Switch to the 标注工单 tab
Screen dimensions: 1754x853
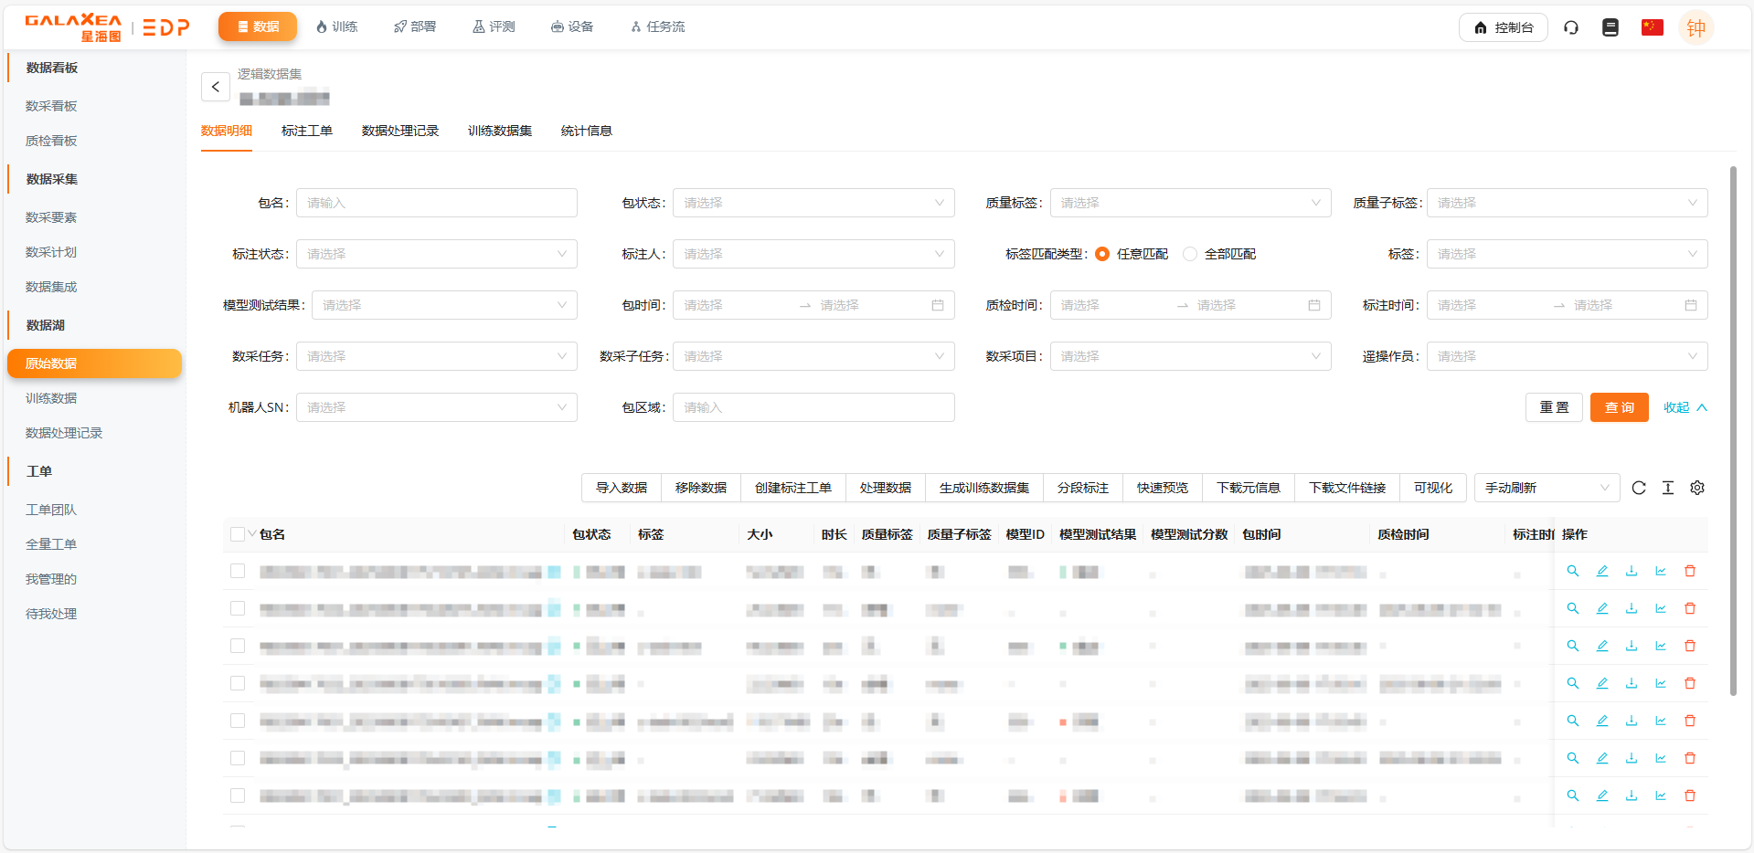tap(307, 131)
